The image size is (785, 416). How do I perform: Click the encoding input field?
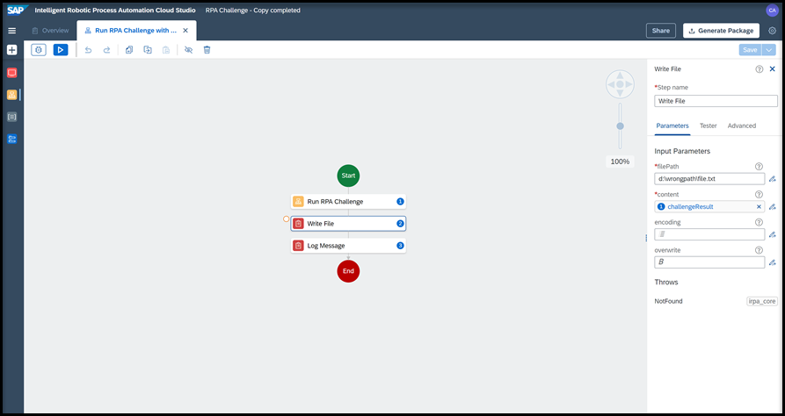[x=709, y=234]
